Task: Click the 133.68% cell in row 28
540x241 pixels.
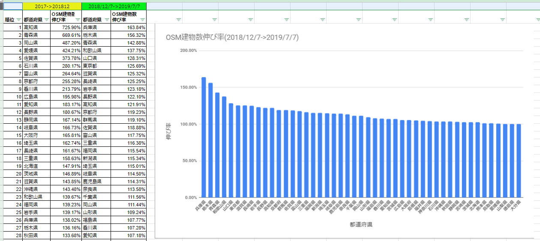Action: 66,235
